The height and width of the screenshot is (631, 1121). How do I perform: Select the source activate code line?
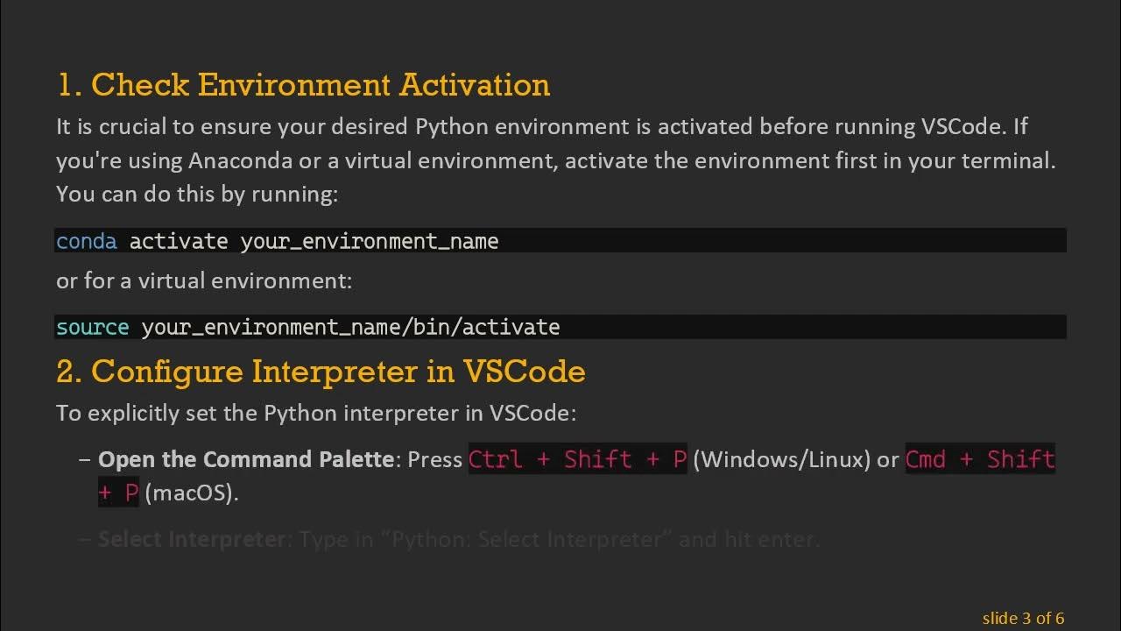[x=560, y=327]
